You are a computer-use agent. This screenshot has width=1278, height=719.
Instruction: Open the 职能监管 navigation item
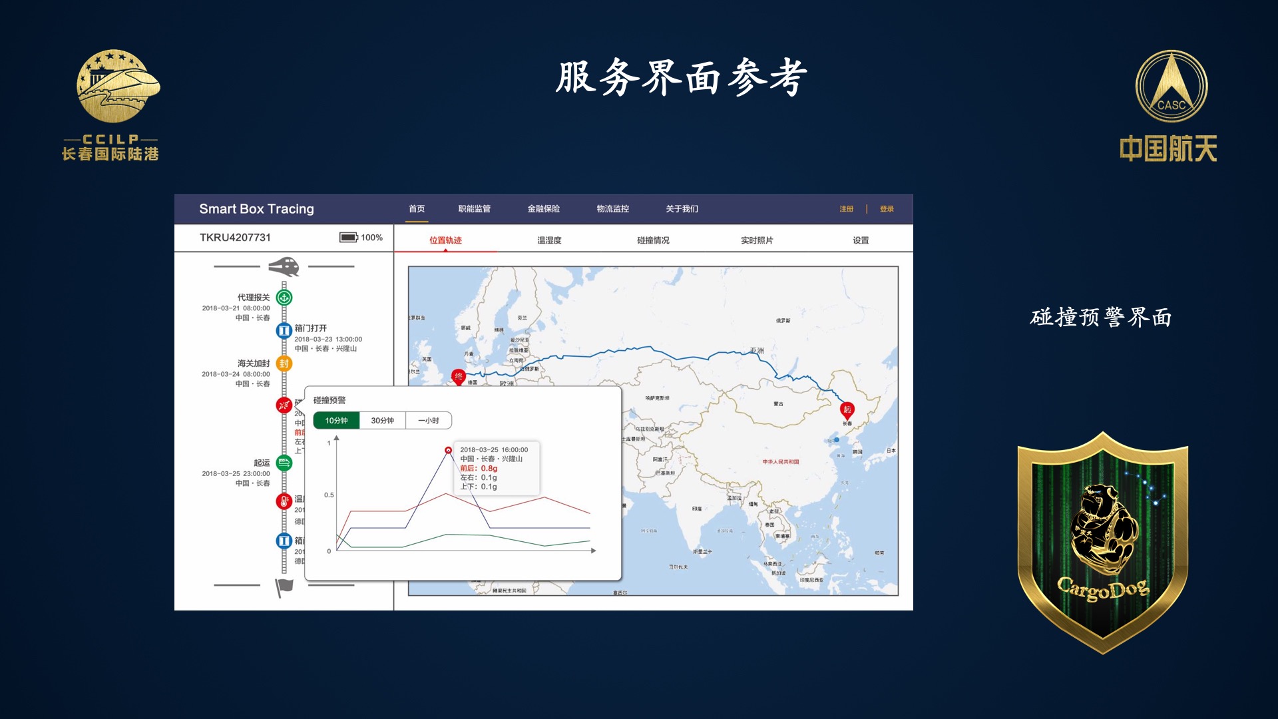point(475,209)
